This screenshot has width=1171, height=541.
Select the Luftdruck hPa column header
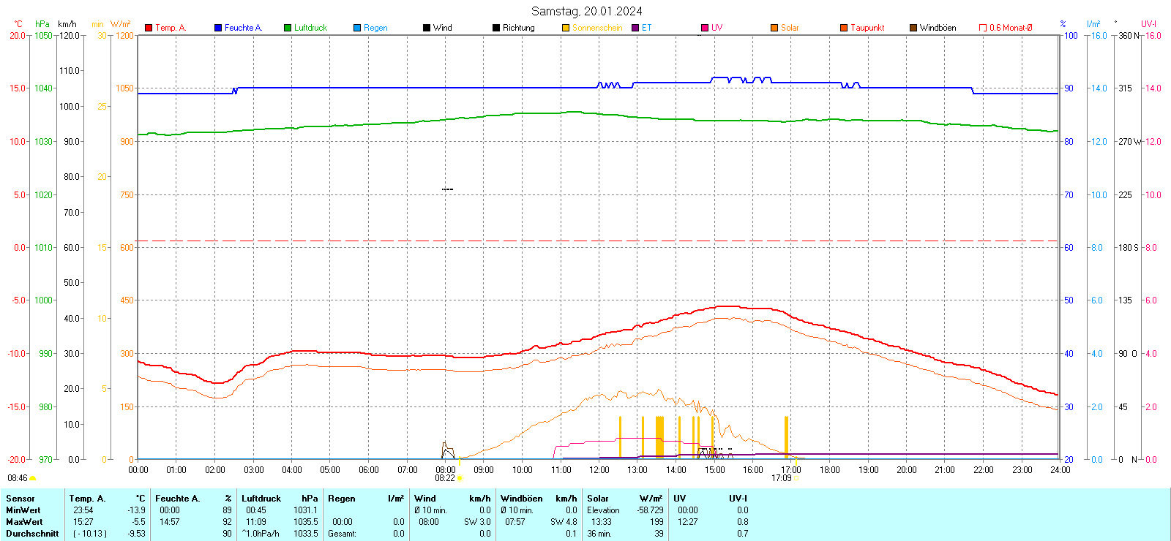[x=280, y=499]
